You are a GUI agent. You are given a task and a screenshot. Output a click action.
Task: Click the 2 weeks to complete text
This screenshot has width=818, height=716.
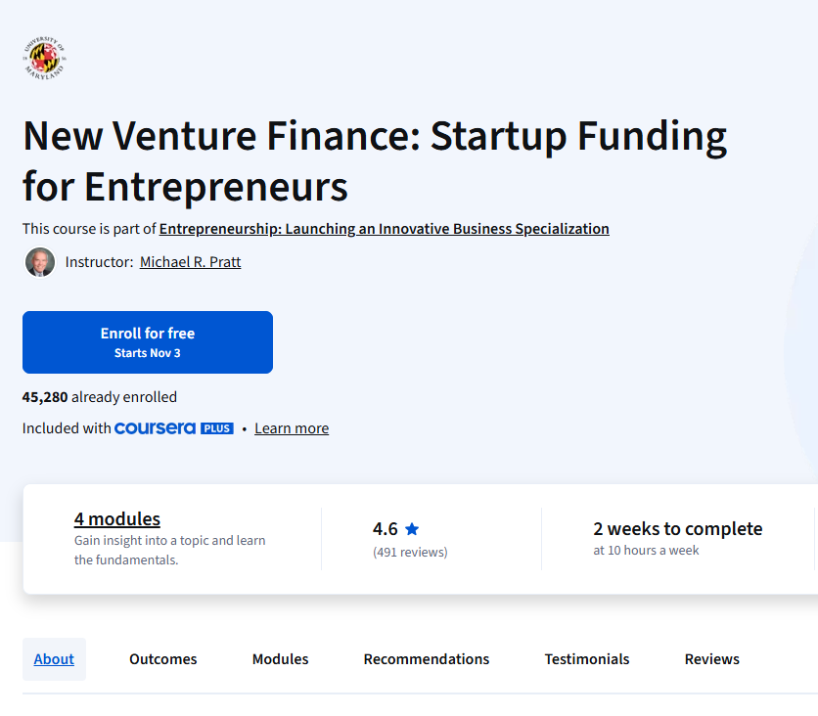(677, 529)
